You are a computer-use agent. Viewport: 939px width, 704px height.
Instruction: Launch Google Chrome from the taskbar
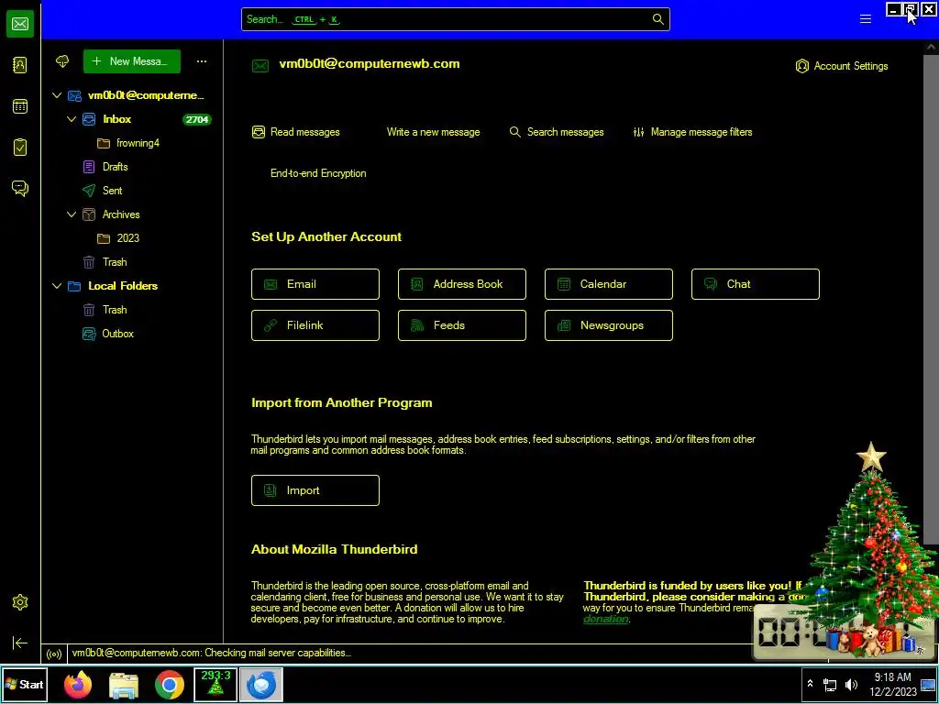tap(170, 684)
